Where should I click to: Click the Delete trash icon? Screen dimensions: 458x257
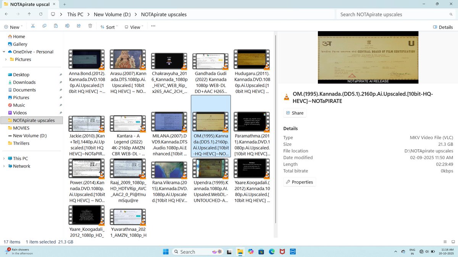click(90, 26)
